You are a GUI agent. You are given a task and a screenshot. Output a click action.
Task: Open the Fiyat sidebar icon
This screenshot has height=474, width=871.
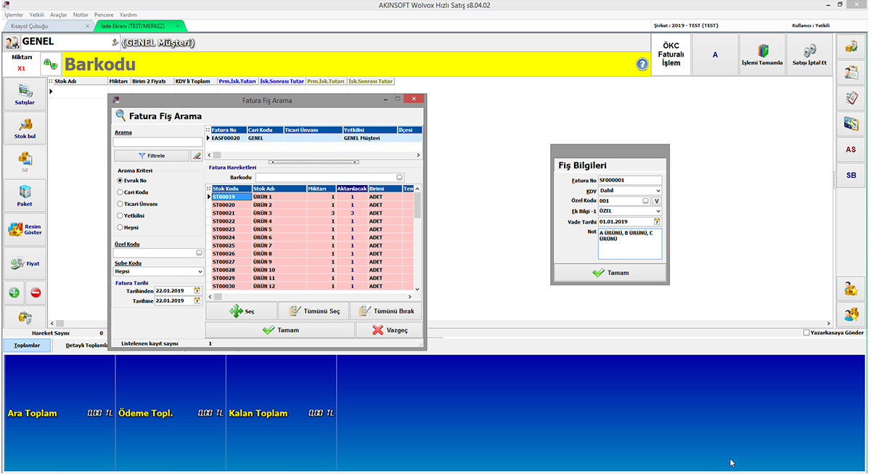(25, 263)
